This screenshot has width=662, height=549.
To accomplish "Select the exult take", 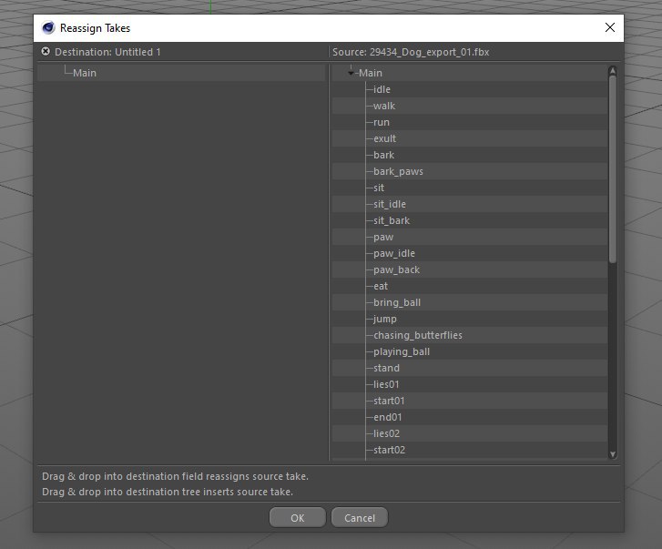I will (x=384, y=138).
